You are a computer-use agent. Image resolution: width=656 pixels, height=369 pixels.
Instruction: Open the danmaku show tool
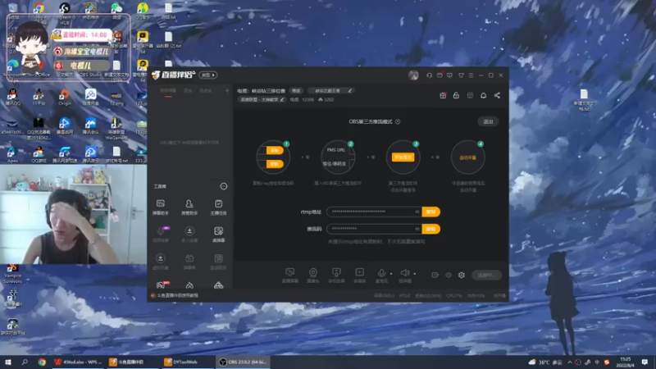pyautogui.click(x=189, y=262)
